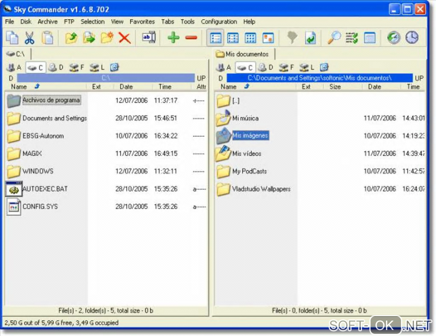Switch to the detailed list view icon
Image resolution: width=436 pixels, height=336 pixels.
216,38
